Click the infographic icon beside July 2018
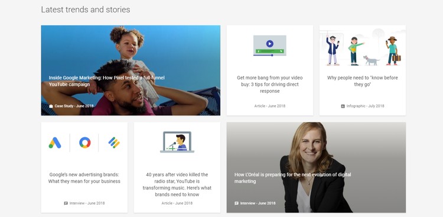 [343, 106]
